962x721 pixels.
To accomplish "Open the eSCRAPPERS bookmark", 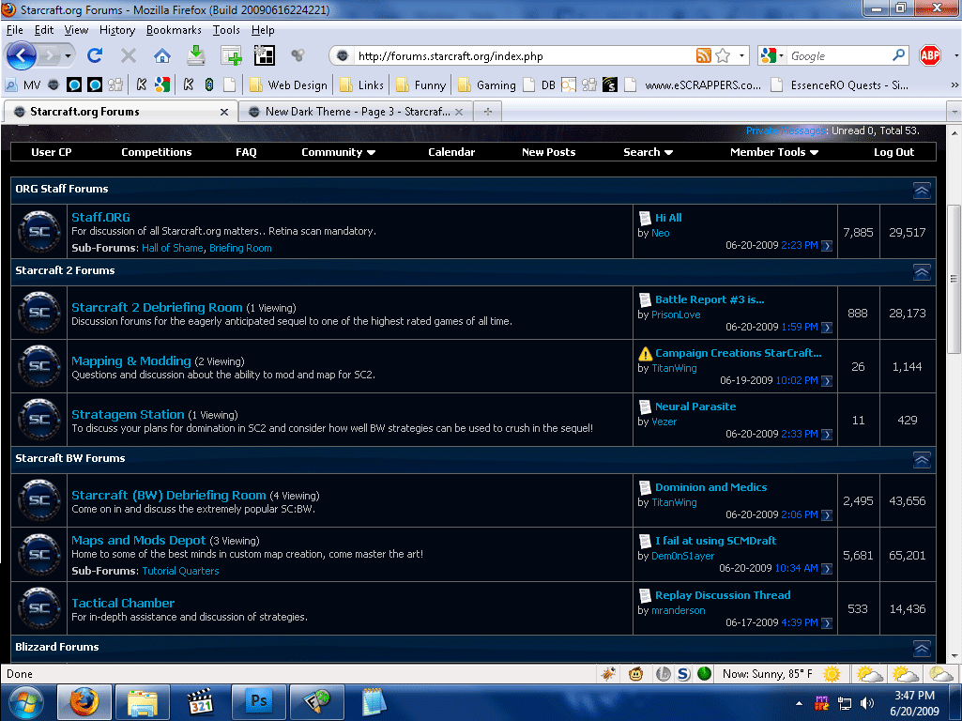I will [x=694, y=85].
